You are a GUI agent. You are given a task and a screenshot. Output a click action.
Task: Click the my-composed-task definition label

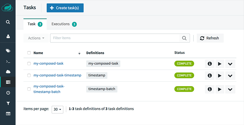pos(103,64)
